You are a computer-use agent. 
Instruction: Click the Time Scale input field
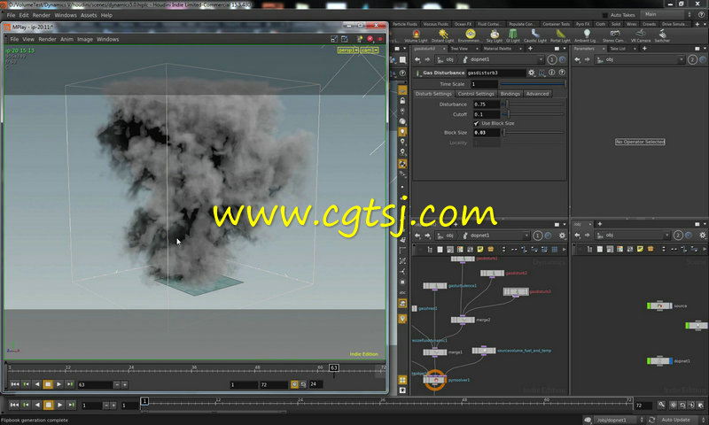(x=484, y=84)
